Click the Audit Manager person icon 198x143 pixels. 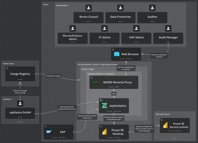point(168,28)
